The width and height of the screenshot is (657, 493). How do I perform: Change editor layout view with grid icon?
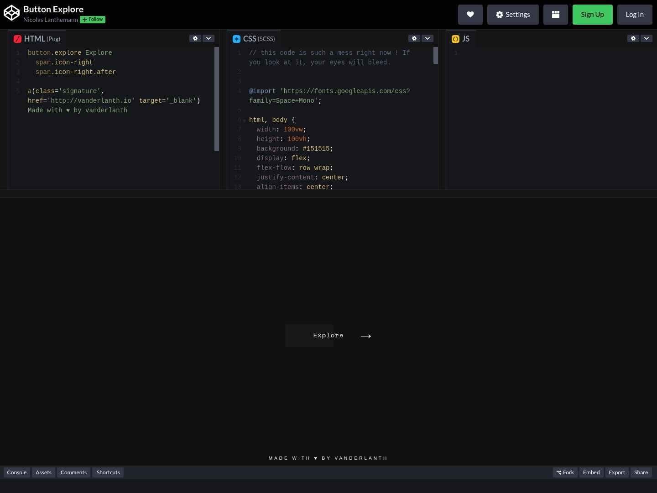(556, 15)
